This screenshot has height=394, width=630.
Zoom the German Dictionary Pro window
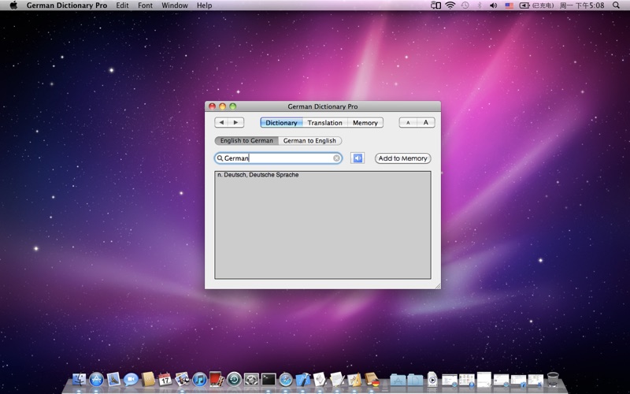pos(233,106)
